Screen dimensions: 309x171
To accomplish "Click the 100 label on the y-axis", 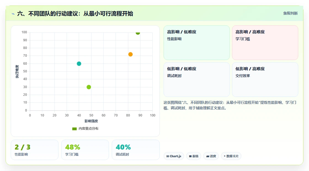I will [x=24, y=32].
